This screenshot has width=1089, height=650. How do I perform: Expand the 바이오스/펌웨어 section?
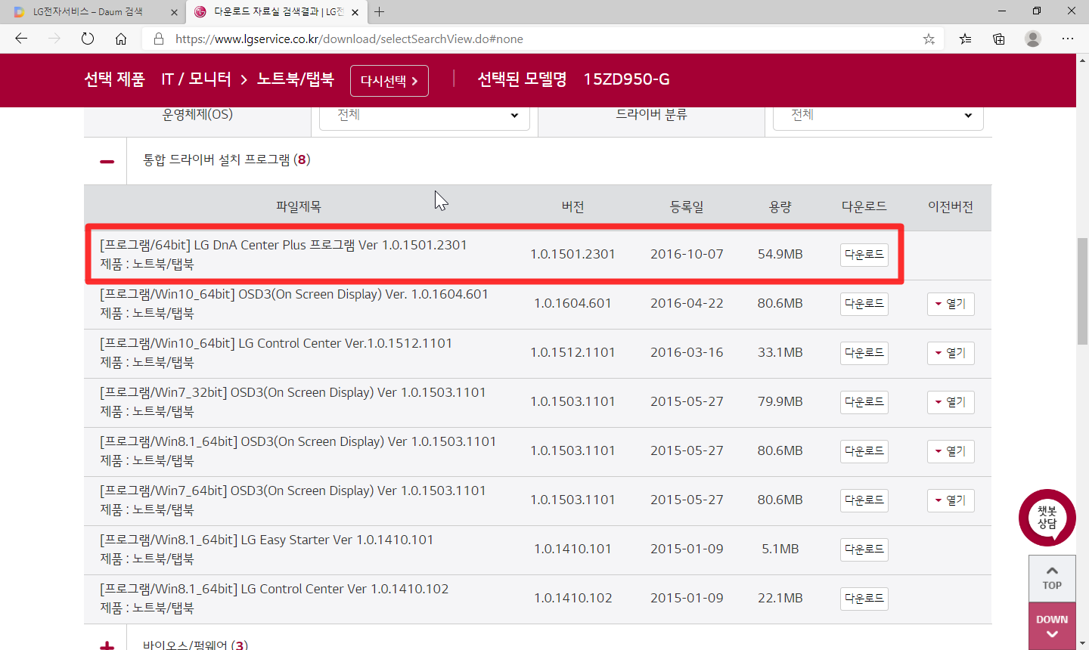pos(107,645)
